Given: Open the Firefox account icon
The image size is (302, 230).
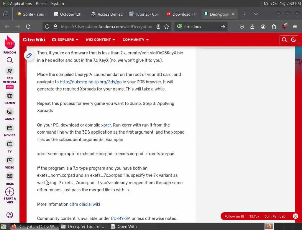Looking at the screenshot, I should pos(263,27).
